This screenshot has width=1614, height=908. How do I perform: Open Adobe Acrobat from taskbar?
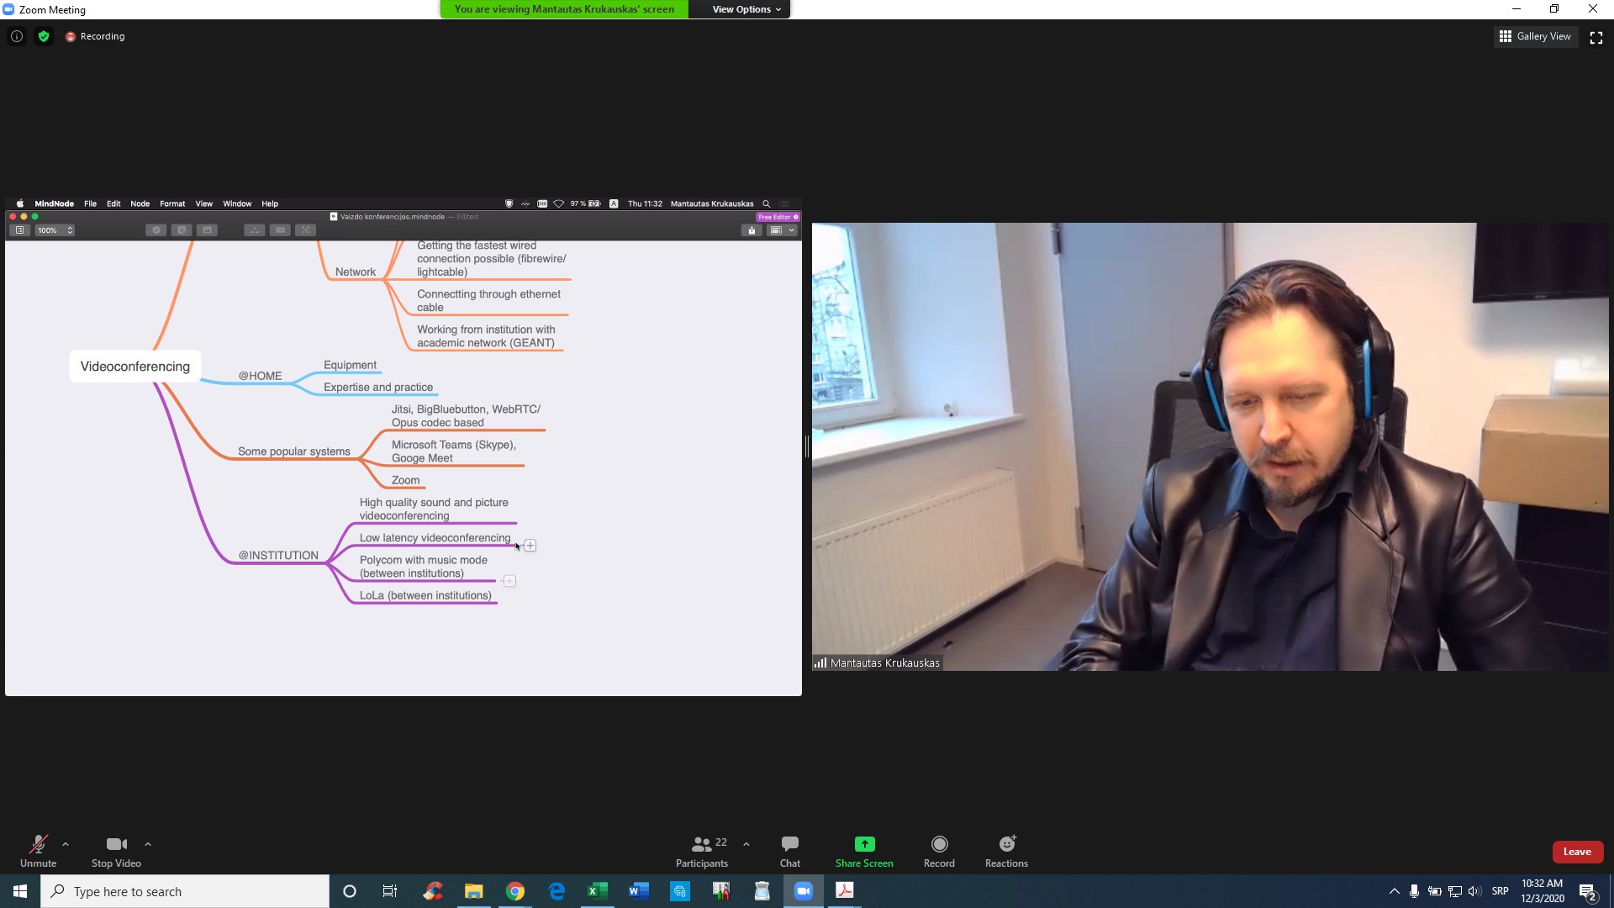tap(845, 891)
